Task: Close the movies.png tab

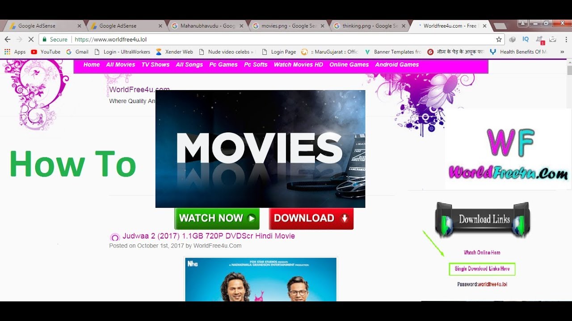Action: (322, 26)
